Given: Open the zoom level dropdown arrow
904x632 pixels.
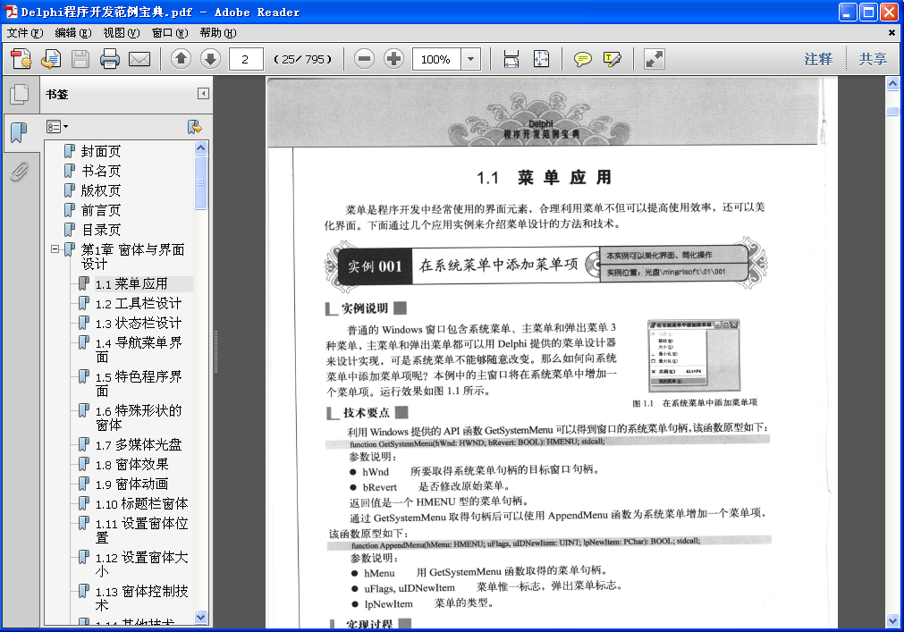Looking at the screenshot, I should pyautogui.click(x=470, y=59).
